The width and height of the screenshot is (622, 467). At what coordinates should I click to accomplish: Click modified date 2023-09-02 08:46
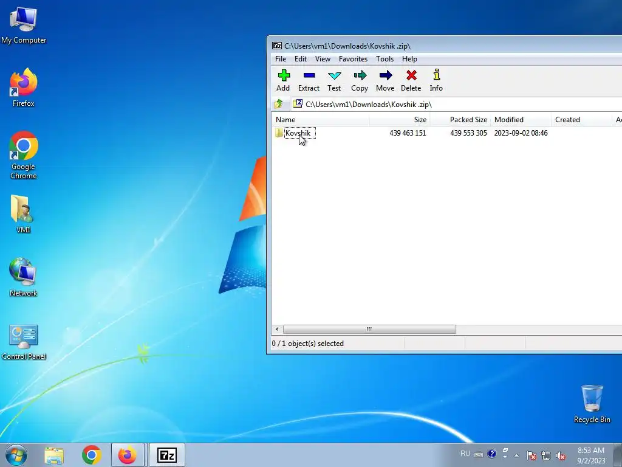(521, 133)
